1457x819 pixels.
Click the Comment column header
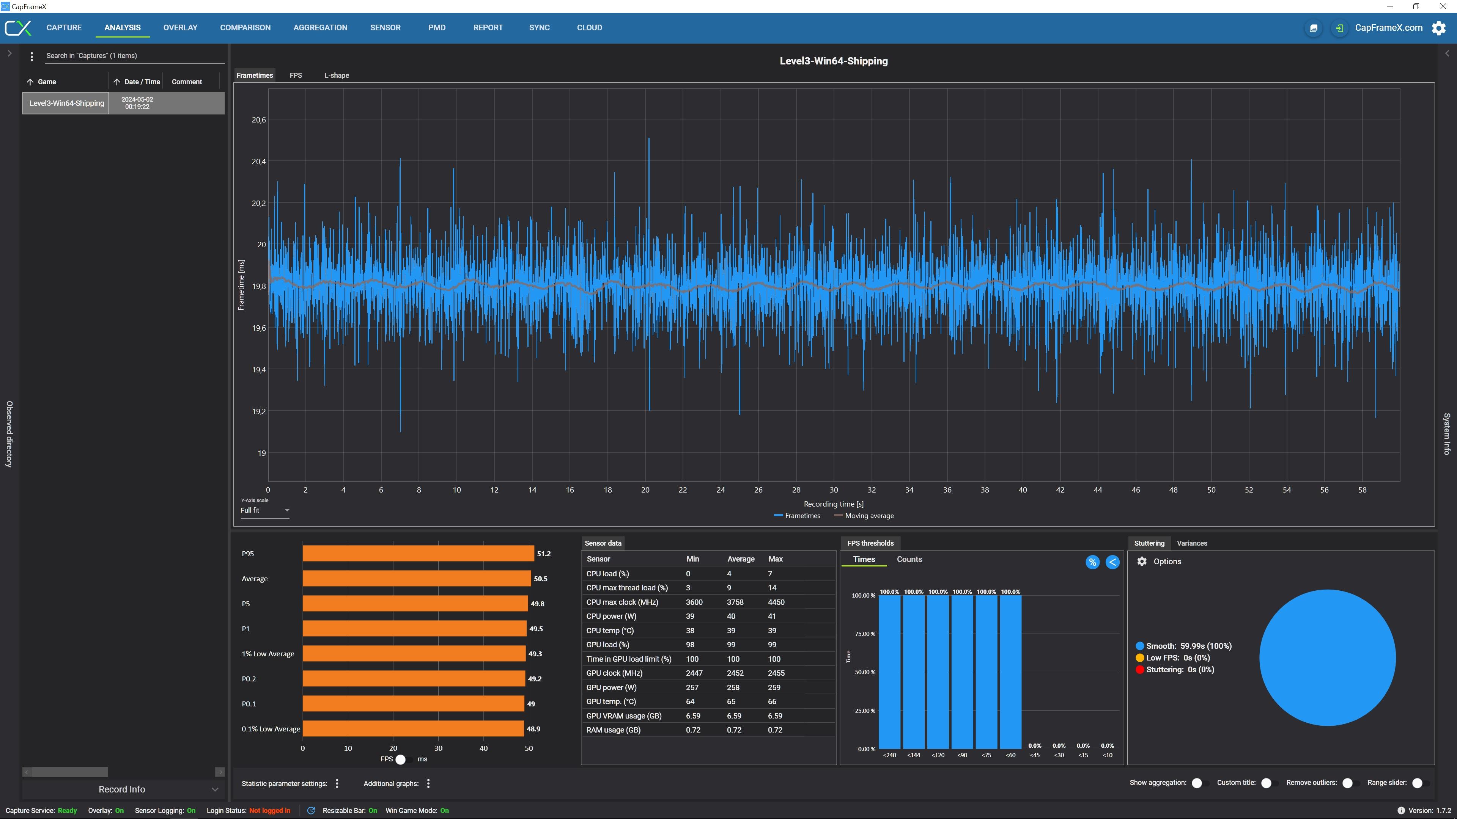pos(187,82)
